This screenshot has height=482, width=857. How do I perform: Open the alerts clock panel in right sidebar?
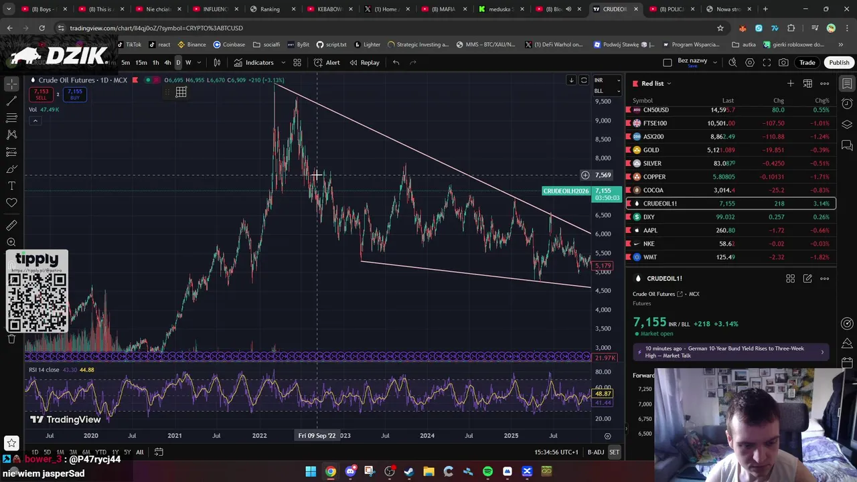(x=847, y=104)
